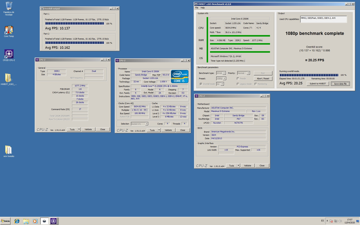Click the Show desktop strip
The height and width of the screenshot is (225, 360).
[x=358, y=221]
